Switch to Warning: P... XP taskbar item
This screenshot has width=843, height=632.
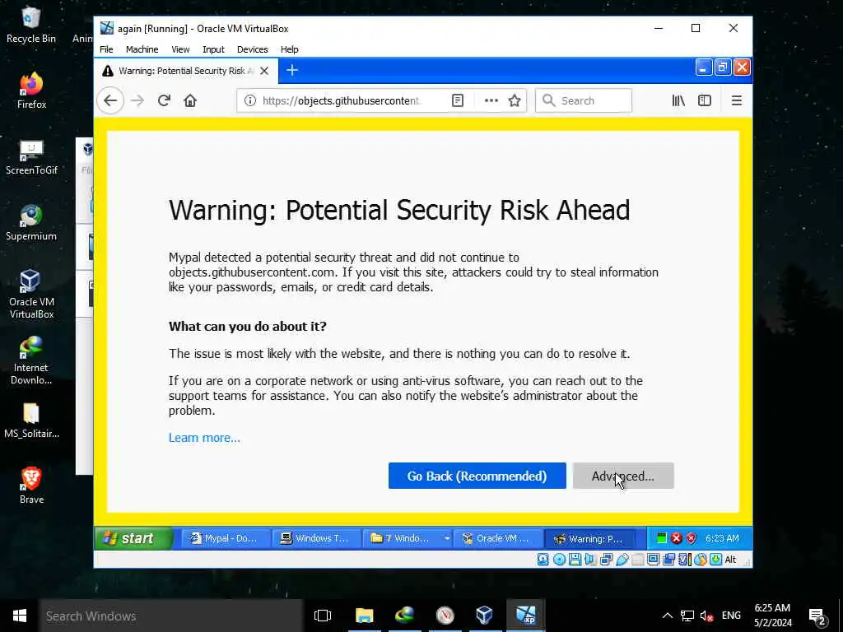pos(589,538)
